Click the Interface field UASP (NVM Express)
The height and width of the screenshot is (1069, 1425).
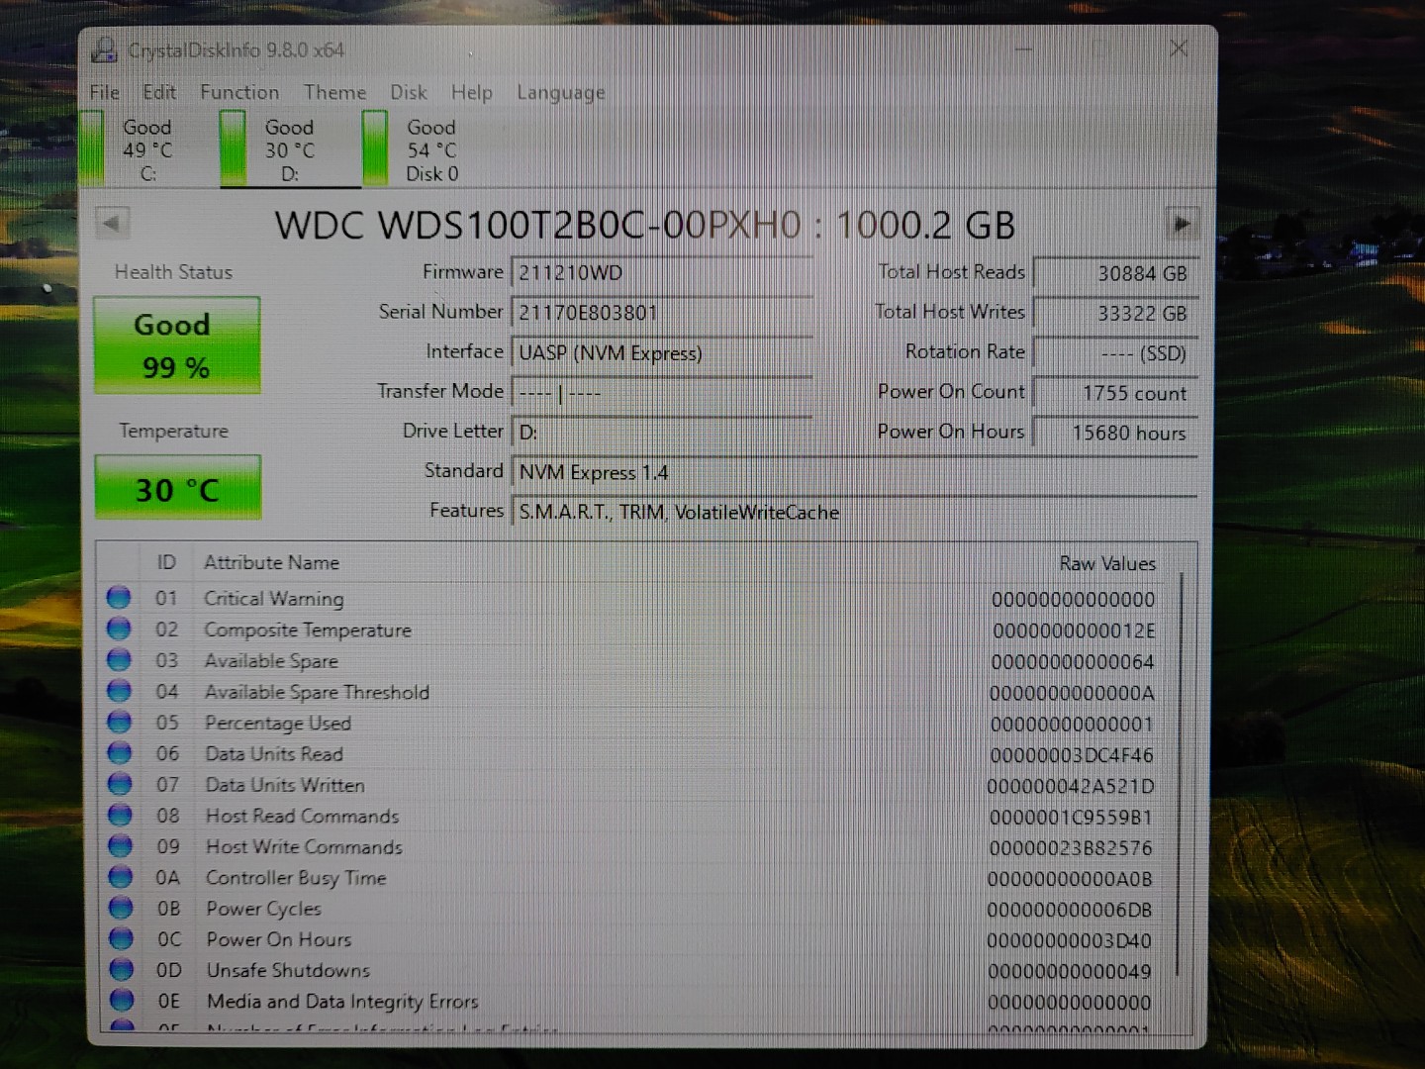coord(661,352)
